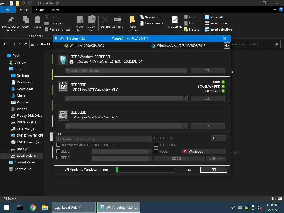
Task: Click the Windows Start button
Action: pyautogui.click(x=7, y=207)
